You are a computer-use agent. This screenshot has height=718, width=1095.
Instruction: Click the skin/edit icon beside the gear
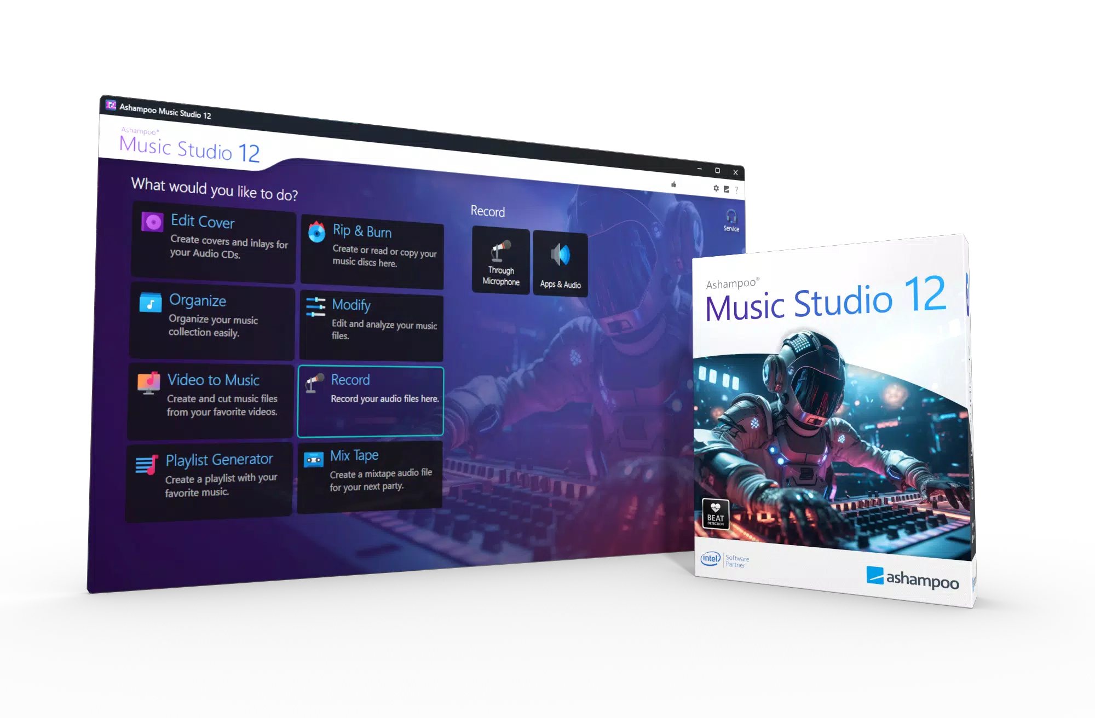tap(727, 189)
